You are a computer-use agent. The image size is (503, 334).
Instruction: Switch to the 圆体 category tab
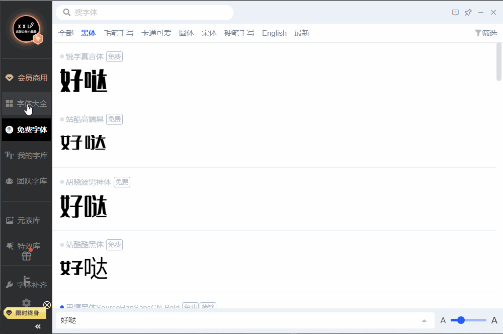(187, 33)
